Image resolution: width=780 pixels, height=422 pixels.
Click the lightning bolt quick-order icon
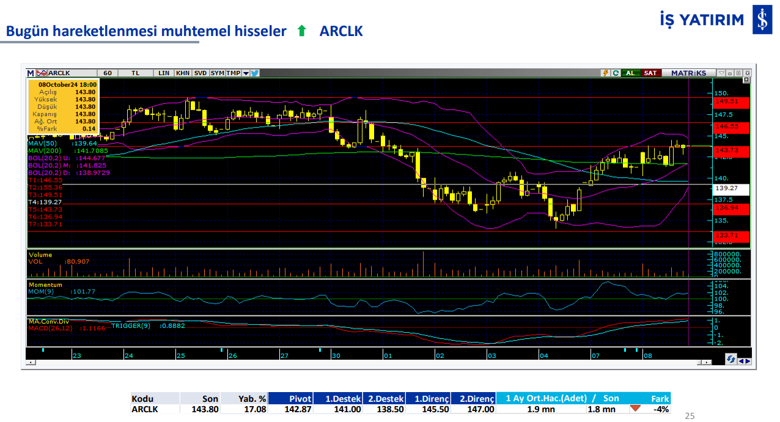(x=606, y=73)
